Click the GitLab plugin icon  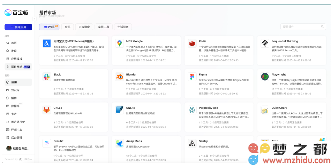(x=47, y=110)
